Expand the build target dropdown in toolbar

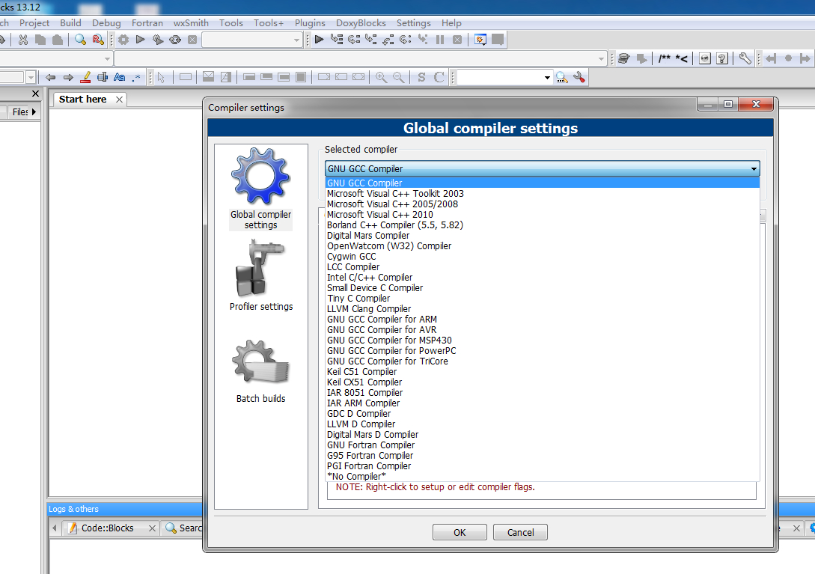pyautogui.click(x=297, y=40)
